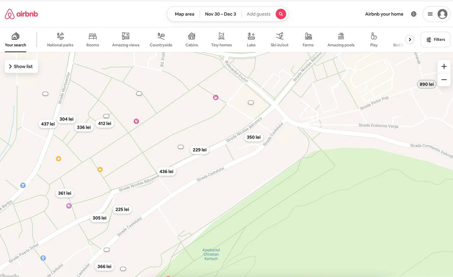
Task: Click the purple shop map icon
Action: (69, 206)
